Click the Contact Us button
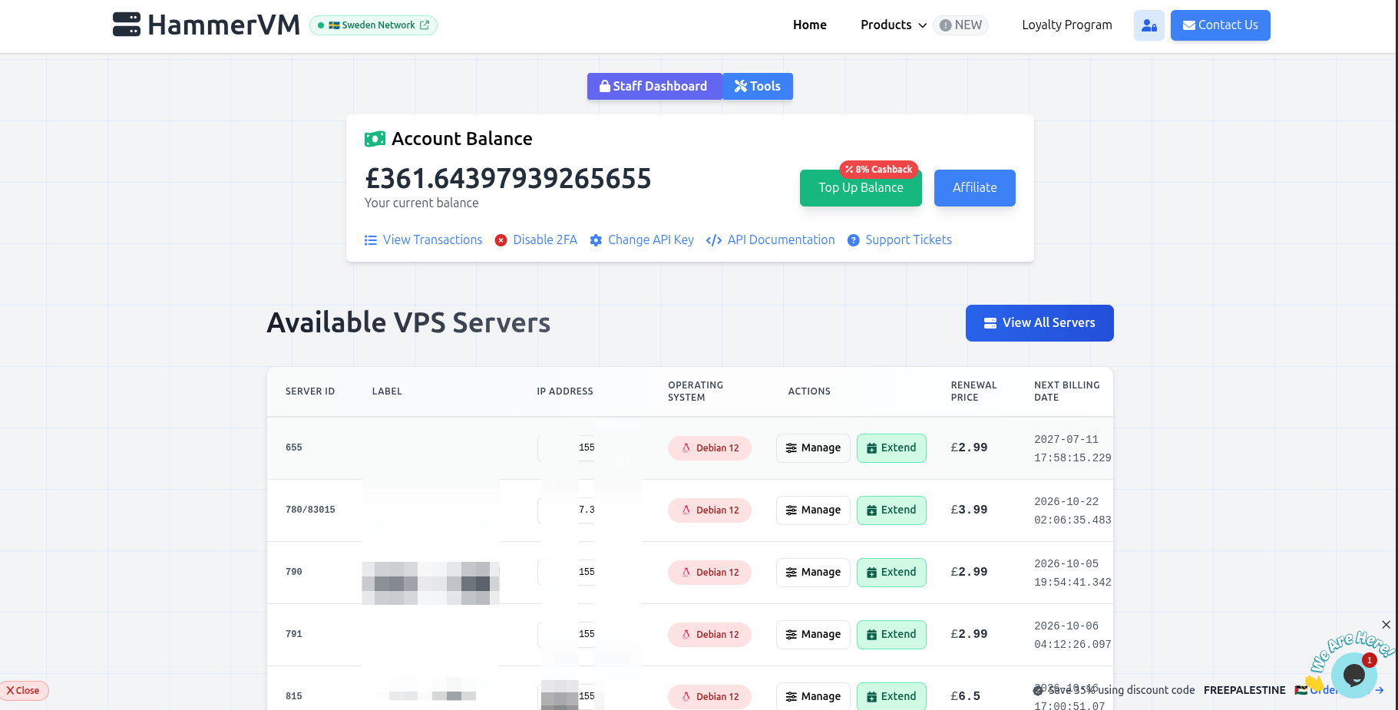 [1220, 25]
